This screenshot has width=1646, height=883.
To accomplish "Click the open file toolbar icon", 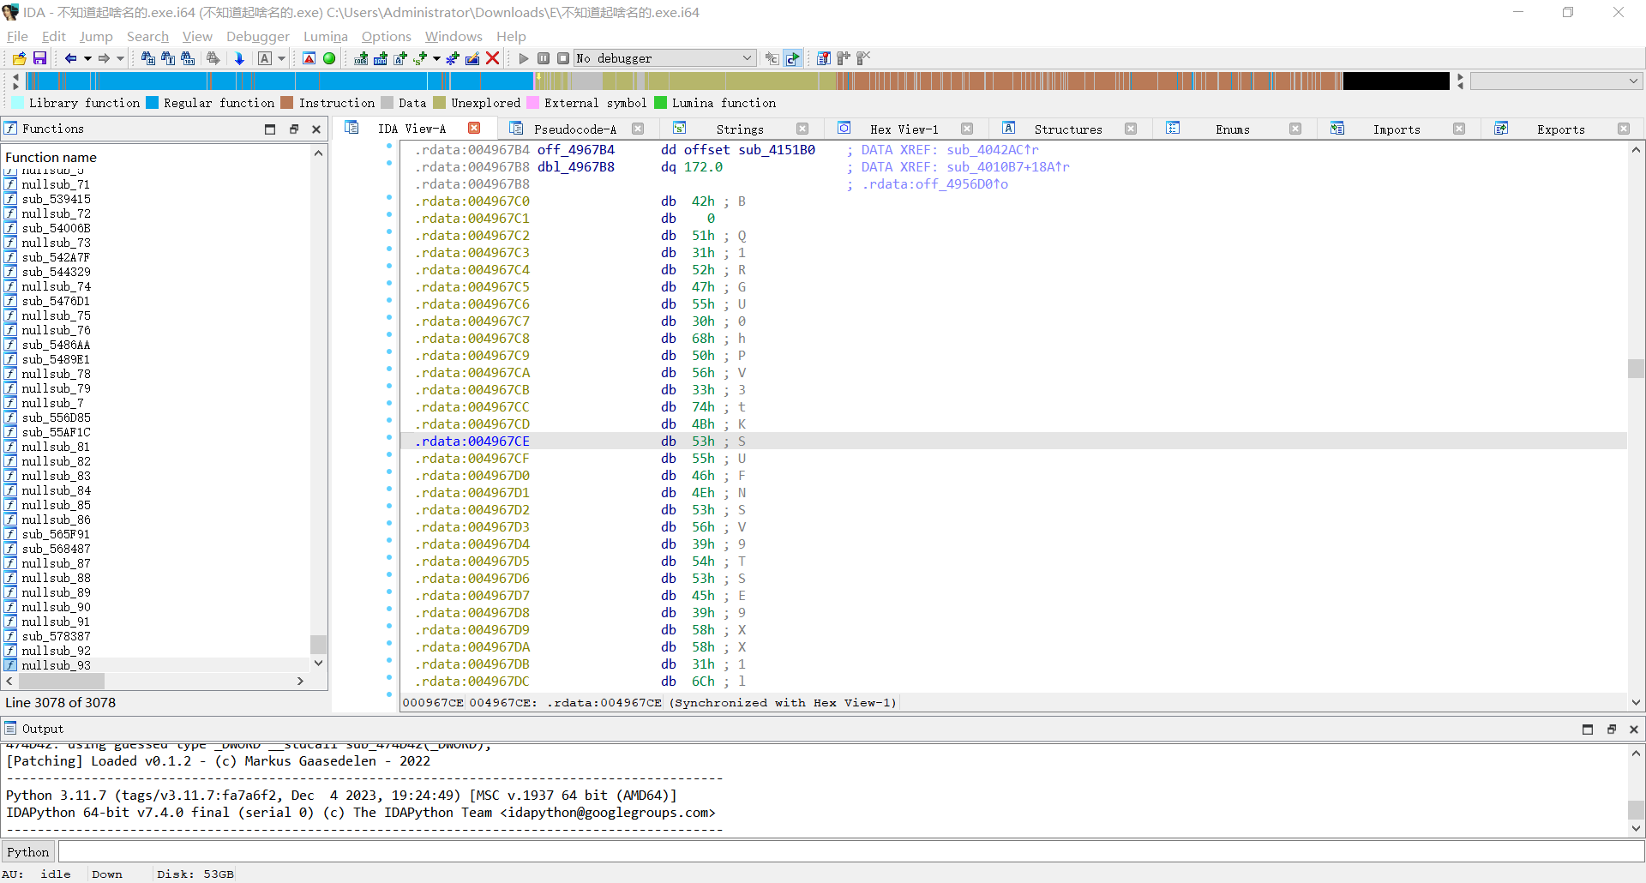I will tap(19, 58).
